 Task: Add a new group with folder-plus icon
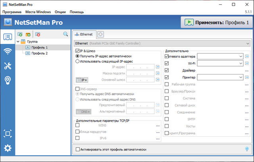(29, 35)
